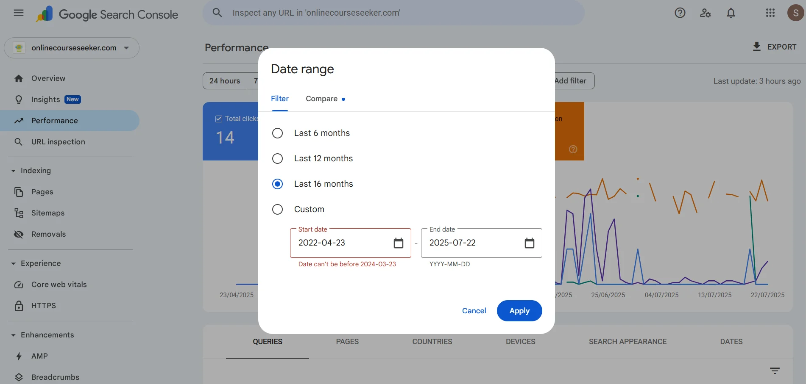This screenshot has height=384, width=806.
Task: Collapse the Indexing section
Action: click(x=13, y=171)
